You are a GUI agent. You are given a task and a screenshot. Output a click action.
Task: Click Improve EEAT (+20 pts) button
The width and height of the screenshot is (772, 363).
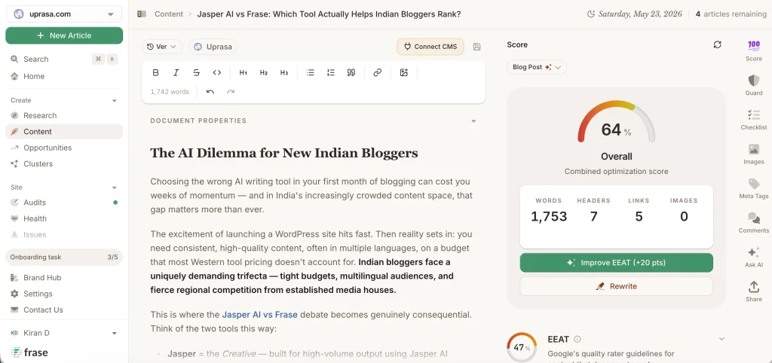(617, 263)
